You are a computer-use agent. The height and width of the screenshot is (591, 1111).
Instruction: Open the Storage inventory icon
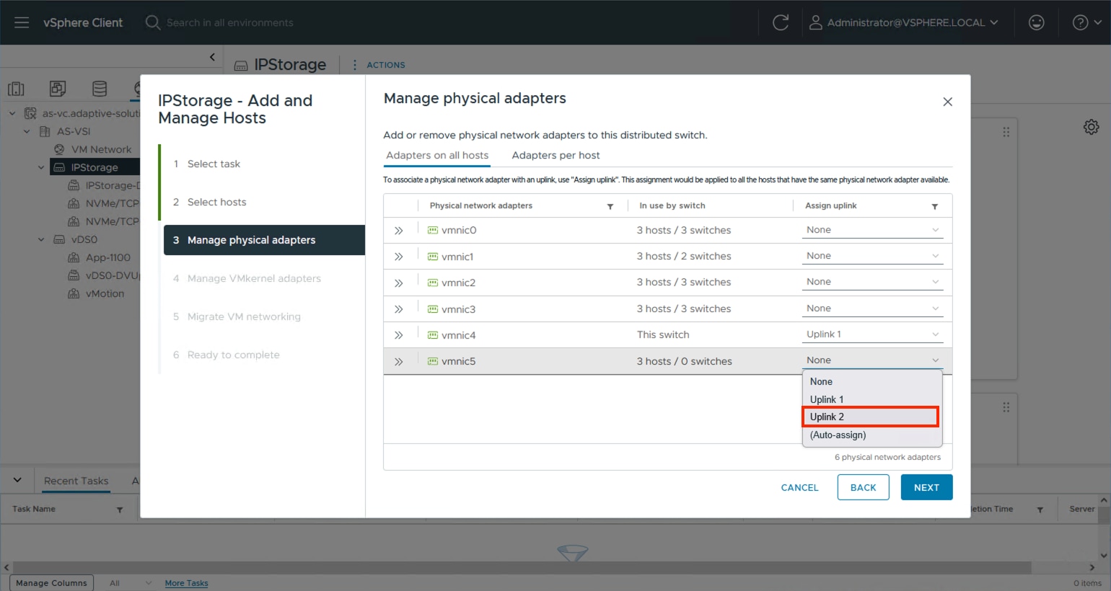(100, 89)
